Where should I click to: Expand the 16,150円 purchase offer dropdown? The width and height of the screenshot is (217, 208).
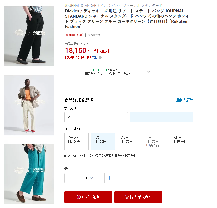click(x=108, y=72)
